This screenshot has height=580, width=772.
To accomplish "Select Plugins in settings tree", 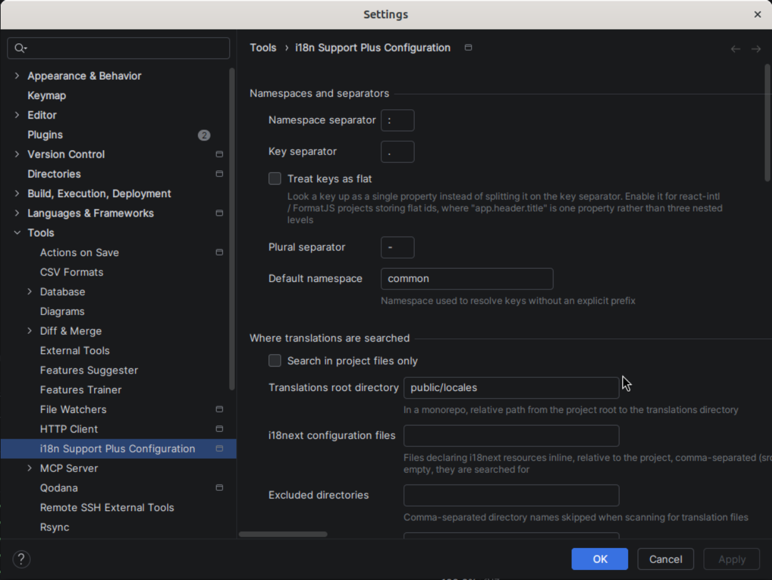I will pos(45,135).
